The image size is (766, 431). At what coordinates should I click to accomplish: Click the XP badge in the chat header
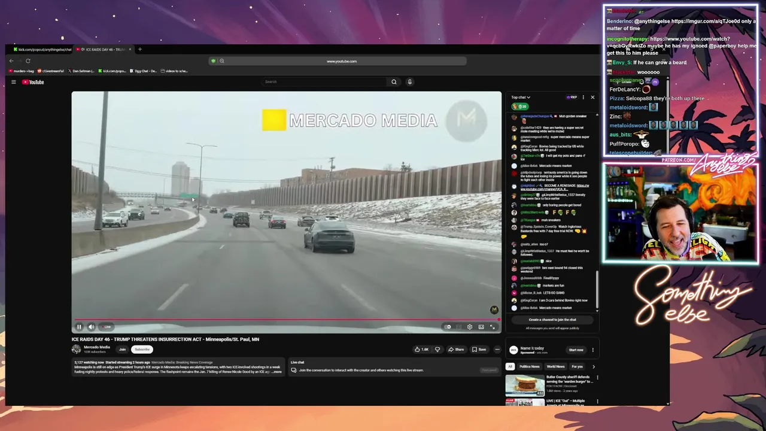click(x=571, y=98)
